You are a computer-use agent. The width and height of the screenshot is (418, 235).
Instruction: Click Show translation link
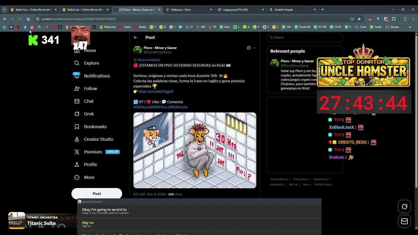tap(149, 60)
